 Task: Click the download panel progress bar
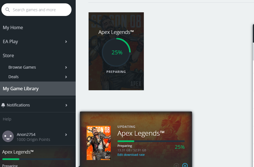(x=151, y=141)
